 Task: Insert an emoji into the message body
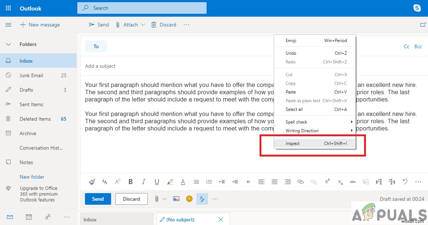point(189,199)
